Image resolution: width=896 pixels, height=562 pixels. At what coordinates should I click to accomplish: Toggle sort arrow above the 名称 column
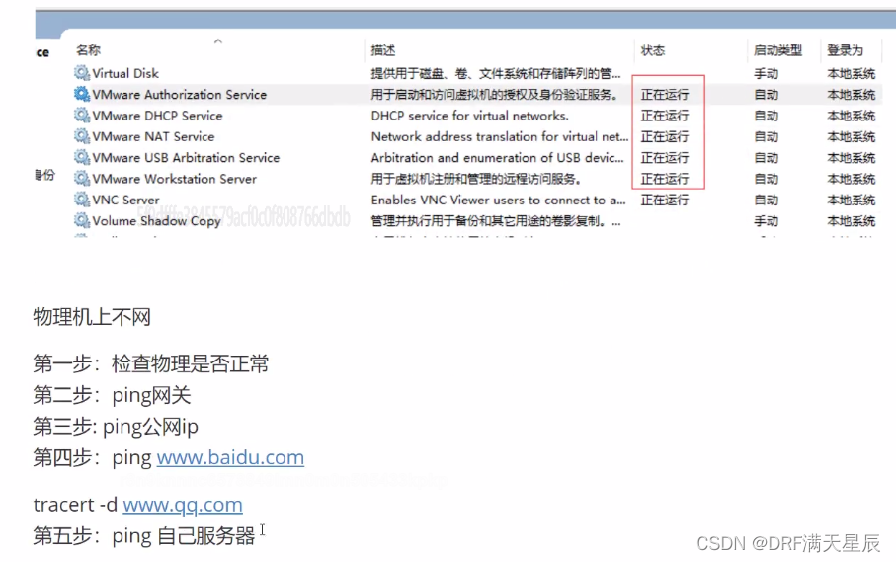point(217,41)
